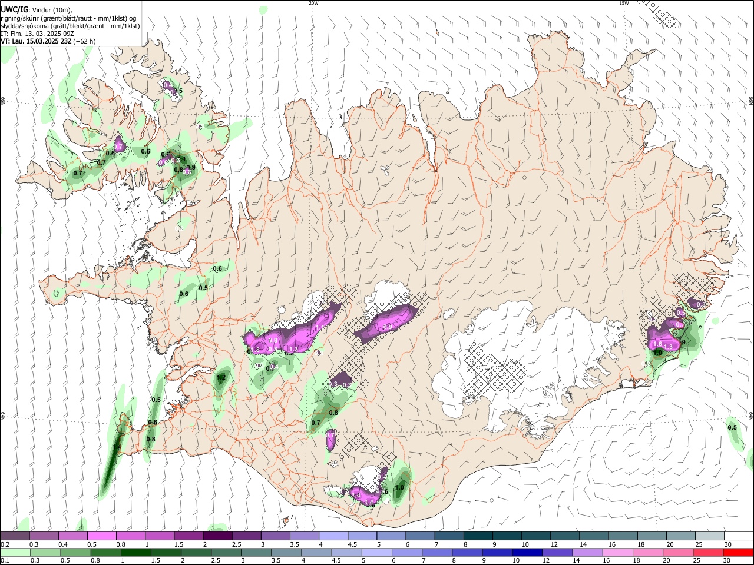754x565 pixels.
Task: Select the lower legend swatch between 25 and 30
Action: 709,552
